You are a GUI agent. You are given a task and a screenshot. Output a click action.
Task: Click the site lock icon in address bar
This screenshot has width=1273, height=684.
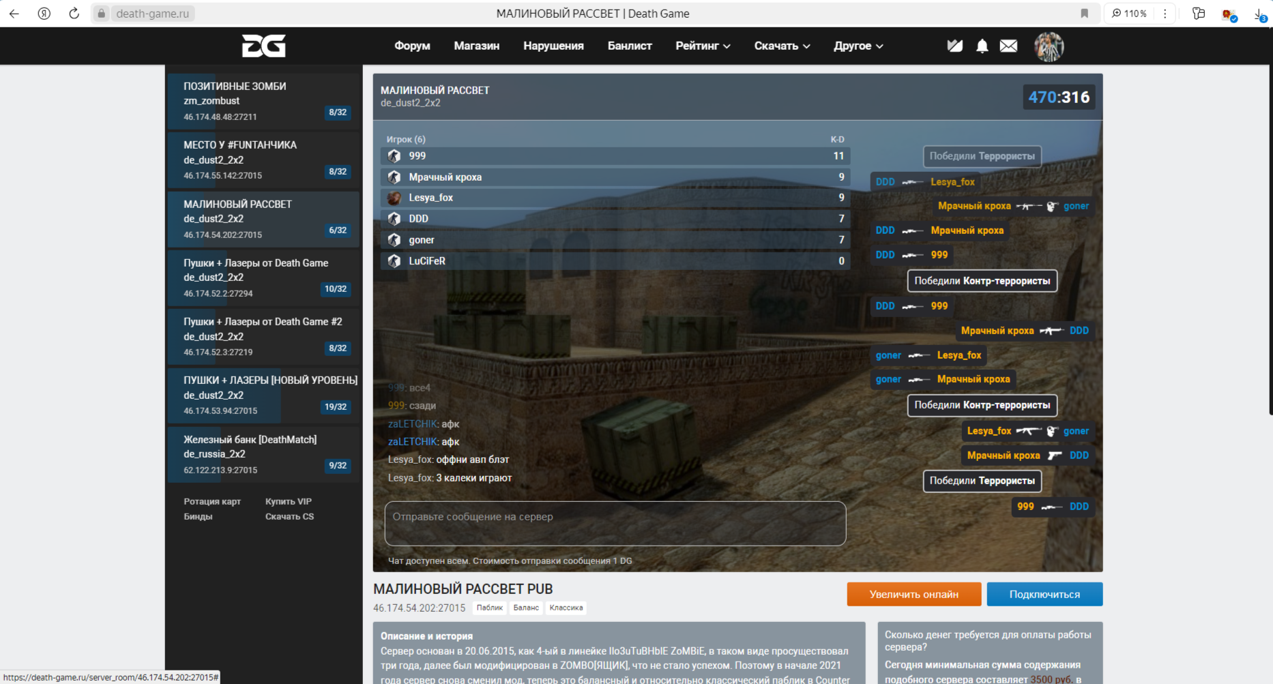pyautogui.click(x=101, y=13)
